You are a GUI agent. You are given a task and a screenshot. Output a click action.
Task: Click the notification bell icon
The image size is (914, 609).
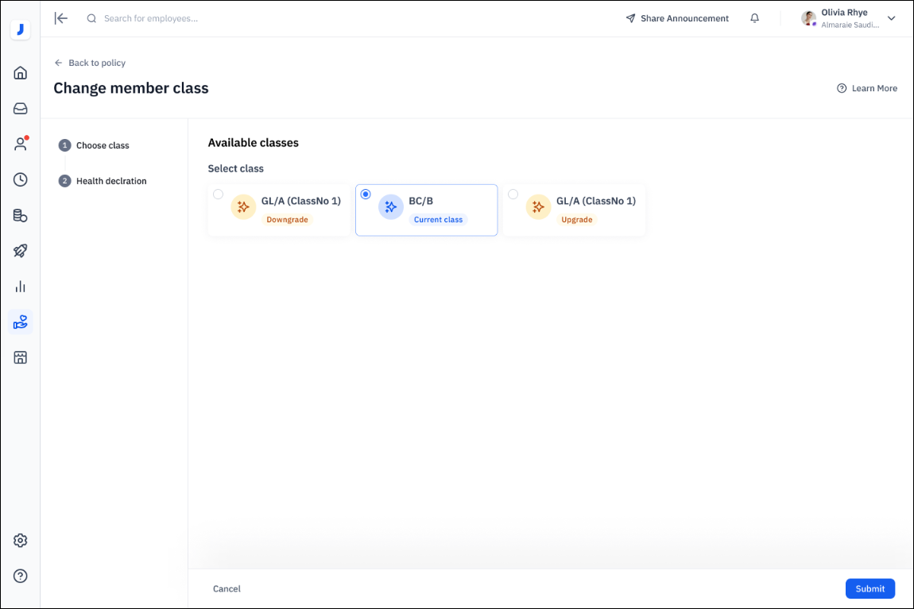[754, 18]
